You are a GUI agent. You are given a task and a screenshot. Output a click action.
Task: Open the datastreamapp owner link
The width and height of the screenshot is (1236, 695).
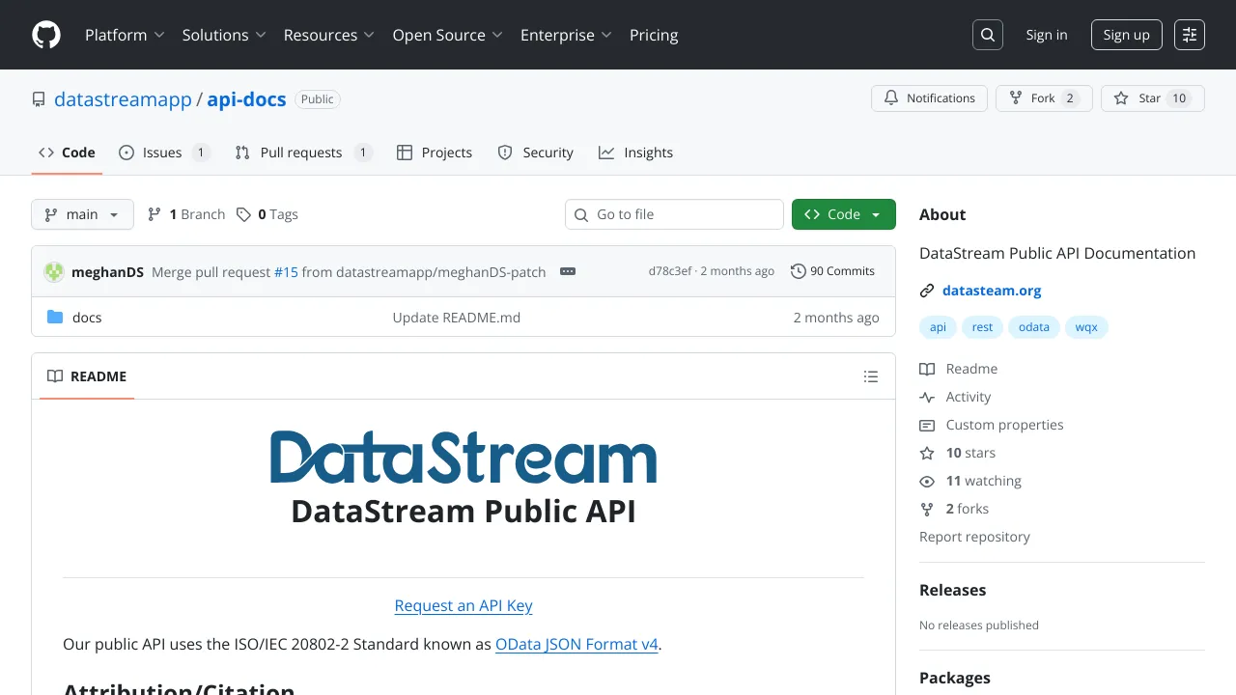click(123, 99)
